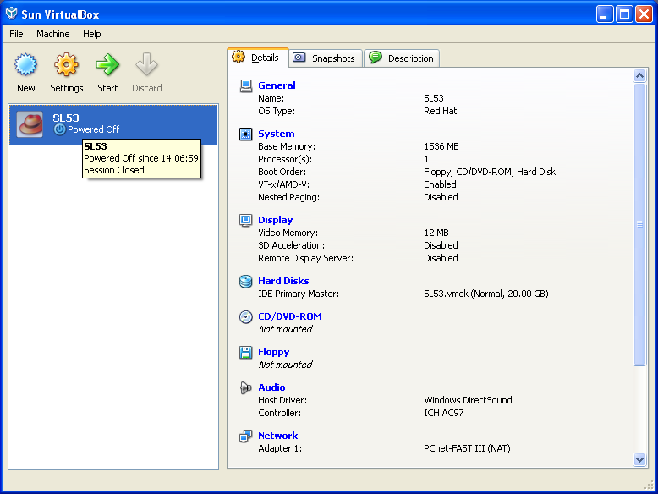This screenshot has height=494, width=658.
Task: Click the Windows DirectSound host driver value
Action: [x=468, y=400]
